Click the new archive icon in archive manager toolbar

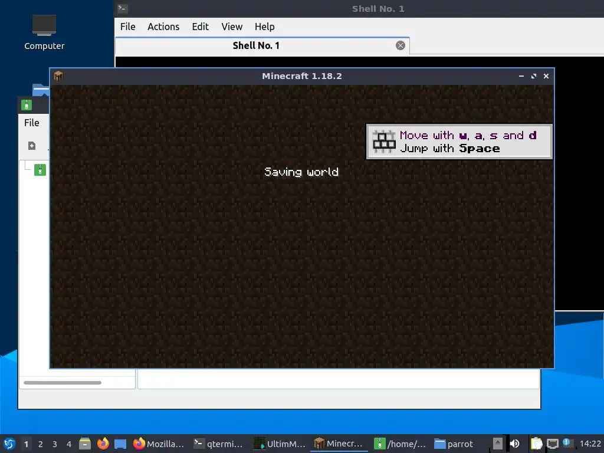pyautogui.click(x=32, y=146)
